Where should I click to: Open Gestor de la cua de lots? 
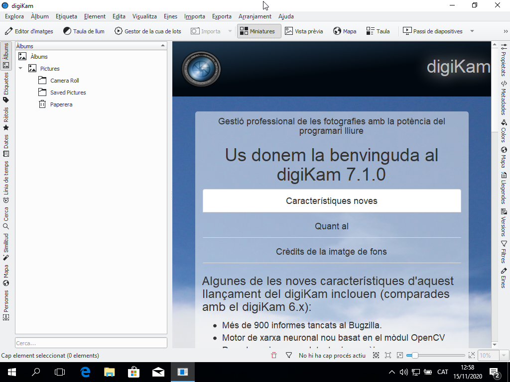click(148, 31)
